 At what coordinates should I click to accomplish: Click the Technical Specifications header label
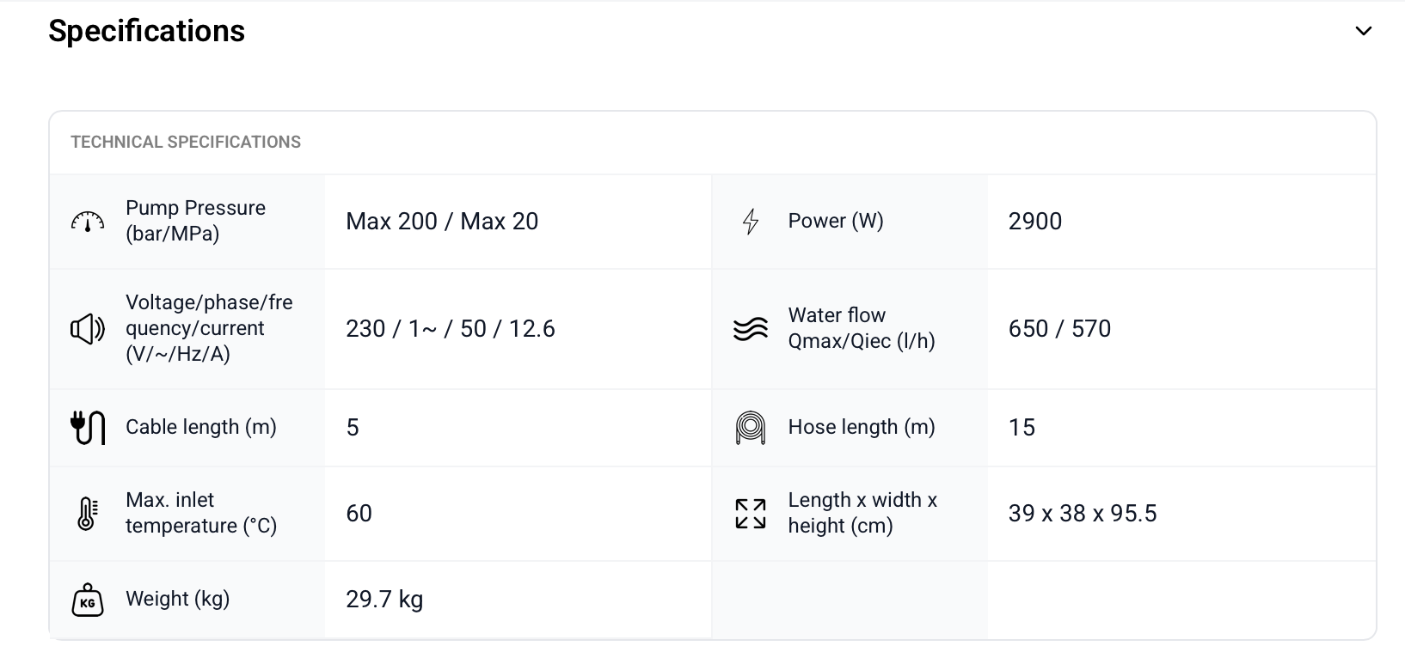click(186, 143)
